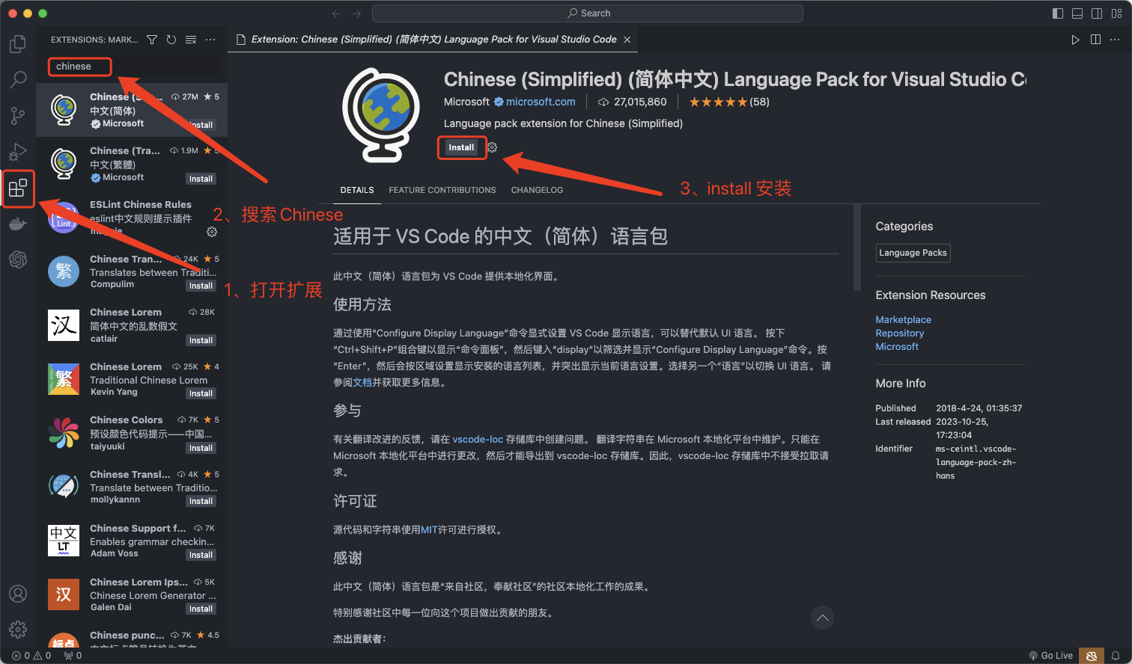Install Chinese Translation by mollykannn

[x=201, y=501]
